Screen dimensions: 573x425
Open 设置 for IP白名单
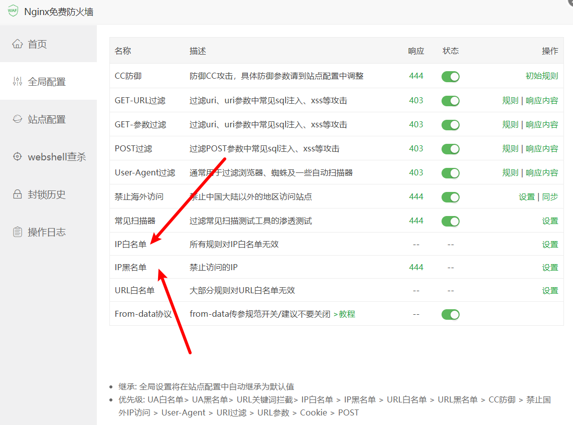[550, 244]
